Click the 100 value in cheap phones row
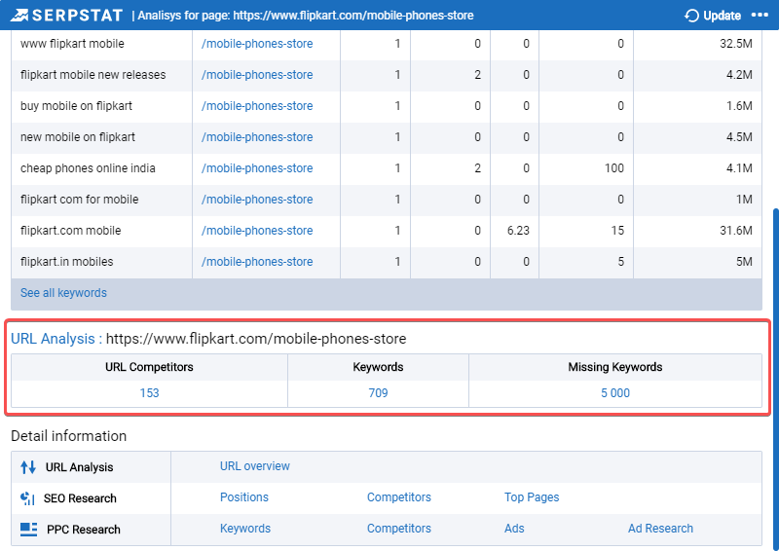This screenshot has width=779, height=551. [614, 168]
